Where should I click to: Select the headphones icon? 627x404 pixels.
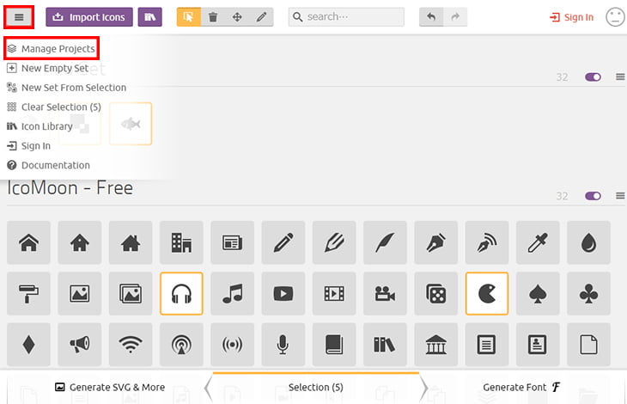pos(180,293)
